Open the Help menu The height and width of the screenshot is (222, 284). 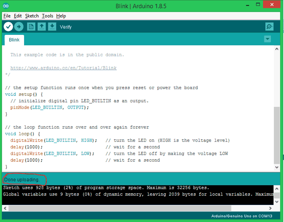(61, 16)
